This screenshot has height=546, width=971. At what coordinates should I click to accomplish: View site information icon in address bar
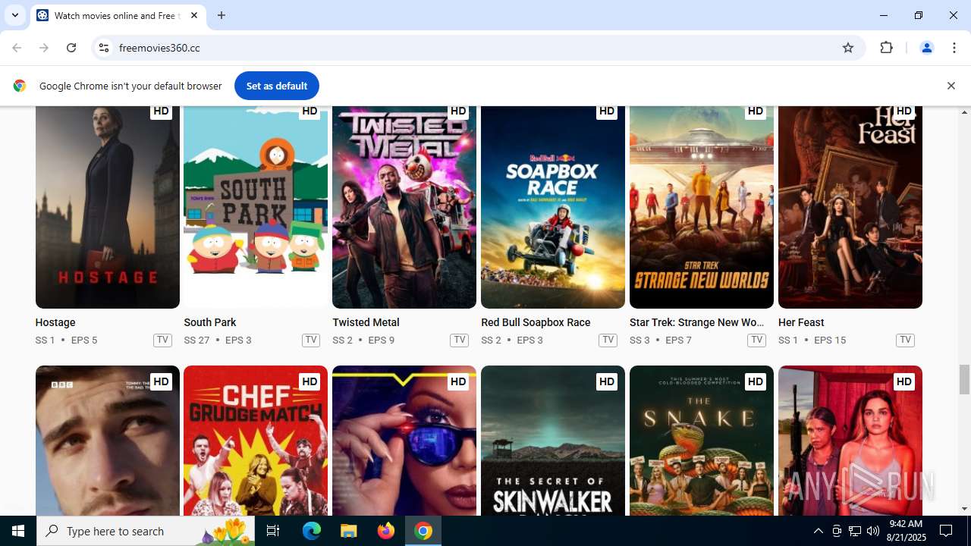(104, 48)
